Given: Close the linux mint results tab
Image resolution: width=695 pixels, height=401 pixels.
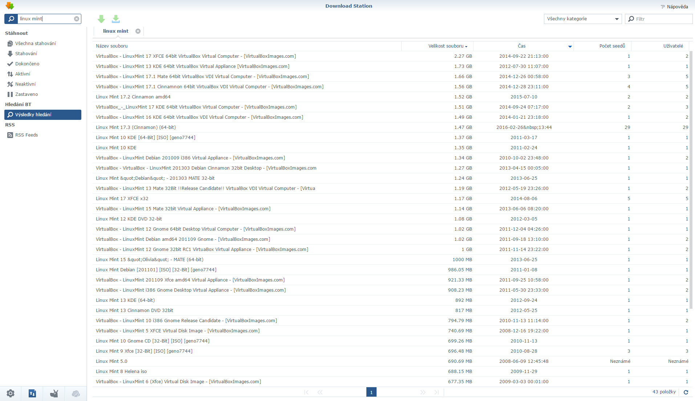Looking at the screenshot, I should pyautogui.click(x=138, y=31).
